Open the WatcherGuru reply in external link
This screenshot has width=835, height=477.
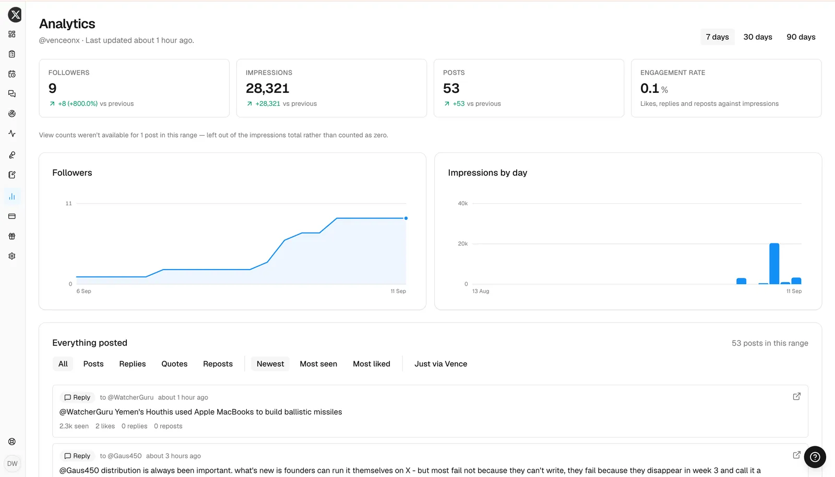pos(796,397)
